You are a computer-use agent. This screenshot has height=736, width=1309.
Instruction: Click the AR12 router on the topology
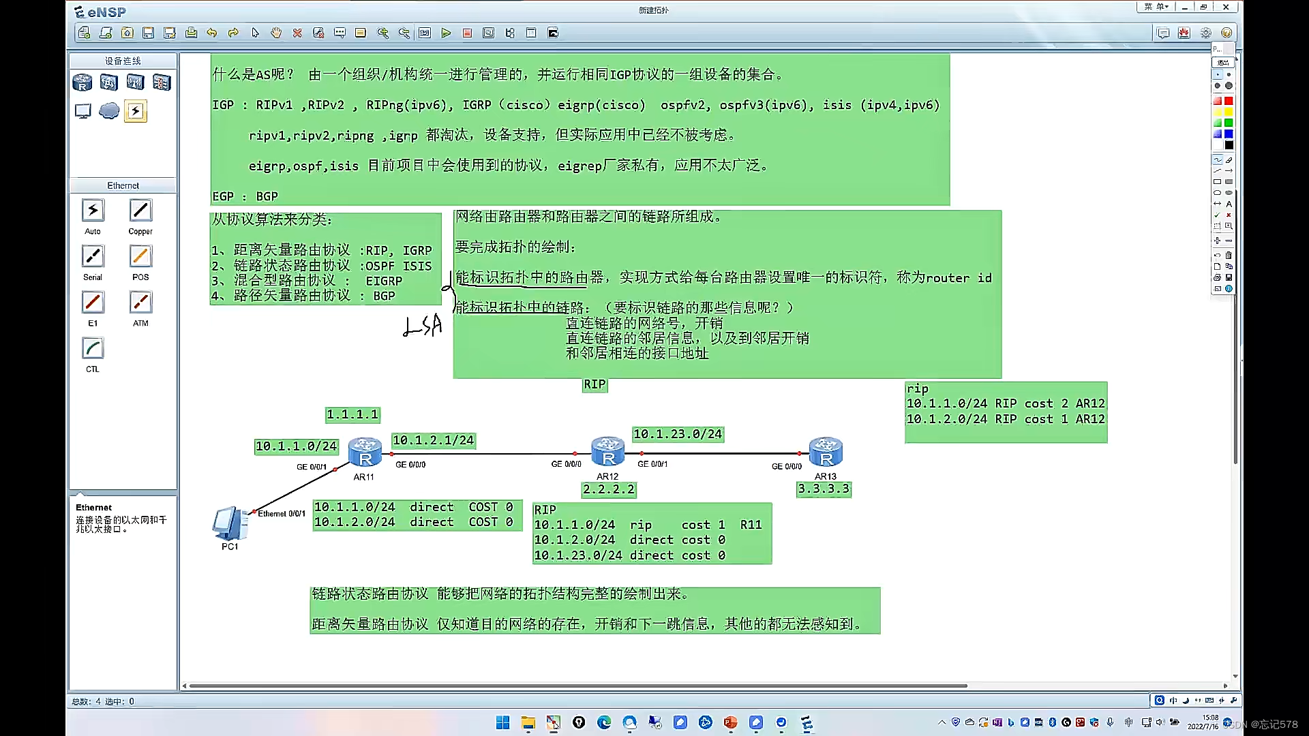[x=607, y=453]
